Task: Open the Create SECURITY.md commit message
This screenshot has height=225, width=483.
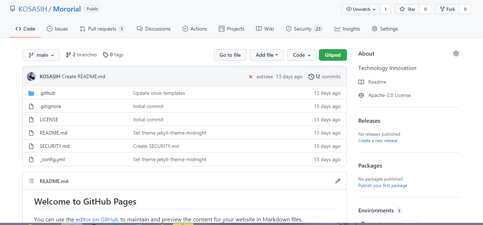Action: coord(156,146)
